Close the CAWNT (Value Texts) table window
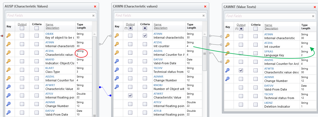 tap(315, 7)
